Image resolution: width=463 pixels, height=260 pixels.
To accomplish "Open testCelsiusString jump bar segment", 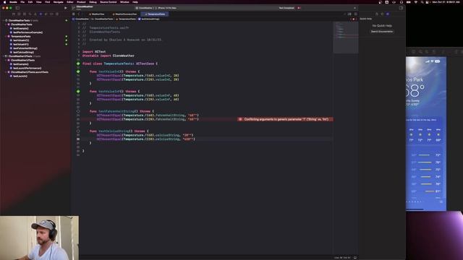I will click(x=149, y=19).
